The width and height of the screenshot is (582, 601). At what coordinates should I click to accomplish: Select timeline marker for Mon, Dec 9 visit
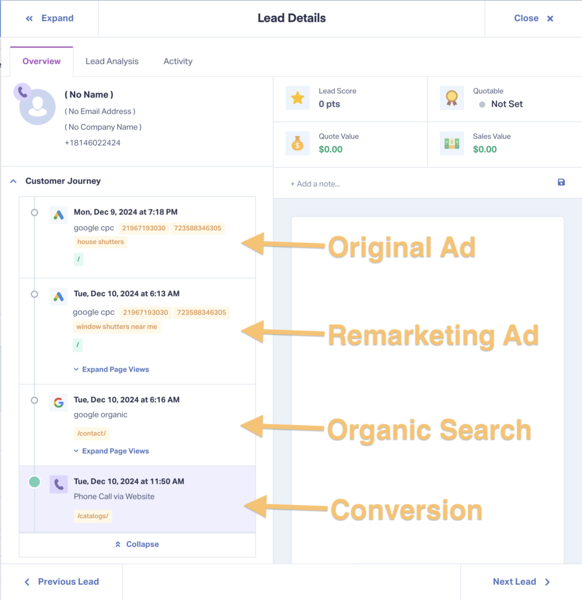point(35,212)
